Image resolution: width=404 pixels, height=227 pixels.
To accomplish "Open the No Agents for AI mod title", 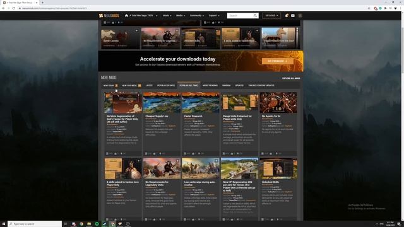I will [x=271, y=116].
